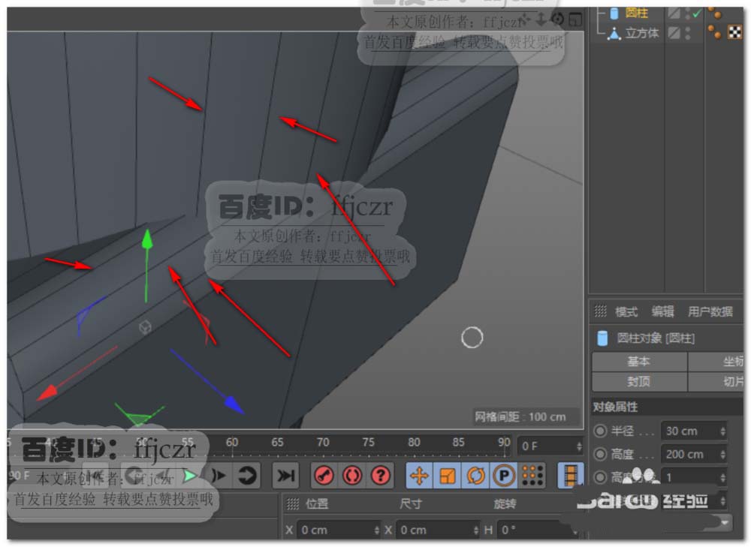Open the 编辑 menu in attributes

click(x=663, y=312)
